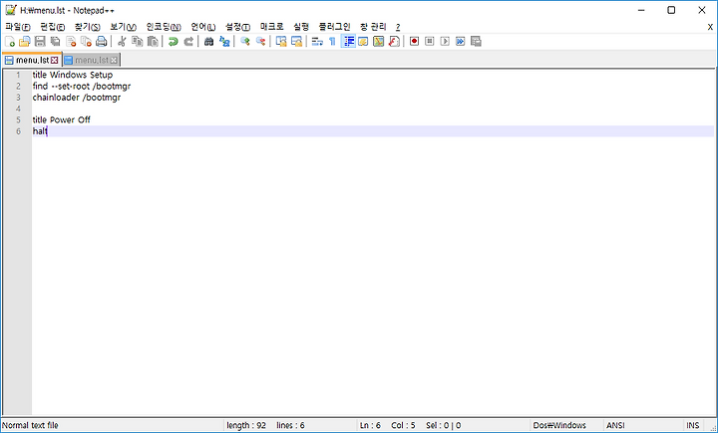Click the line 'find --set-root /bootmgr'
Viewport: 718px width, 433px height.
click(x=82, y=86)
